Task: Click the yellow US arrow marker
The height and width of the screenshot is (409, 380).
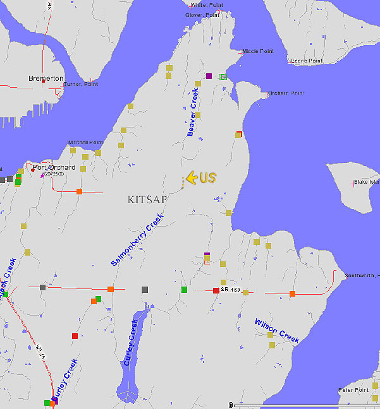Action: pyautogui.click(x=192, y=178)
